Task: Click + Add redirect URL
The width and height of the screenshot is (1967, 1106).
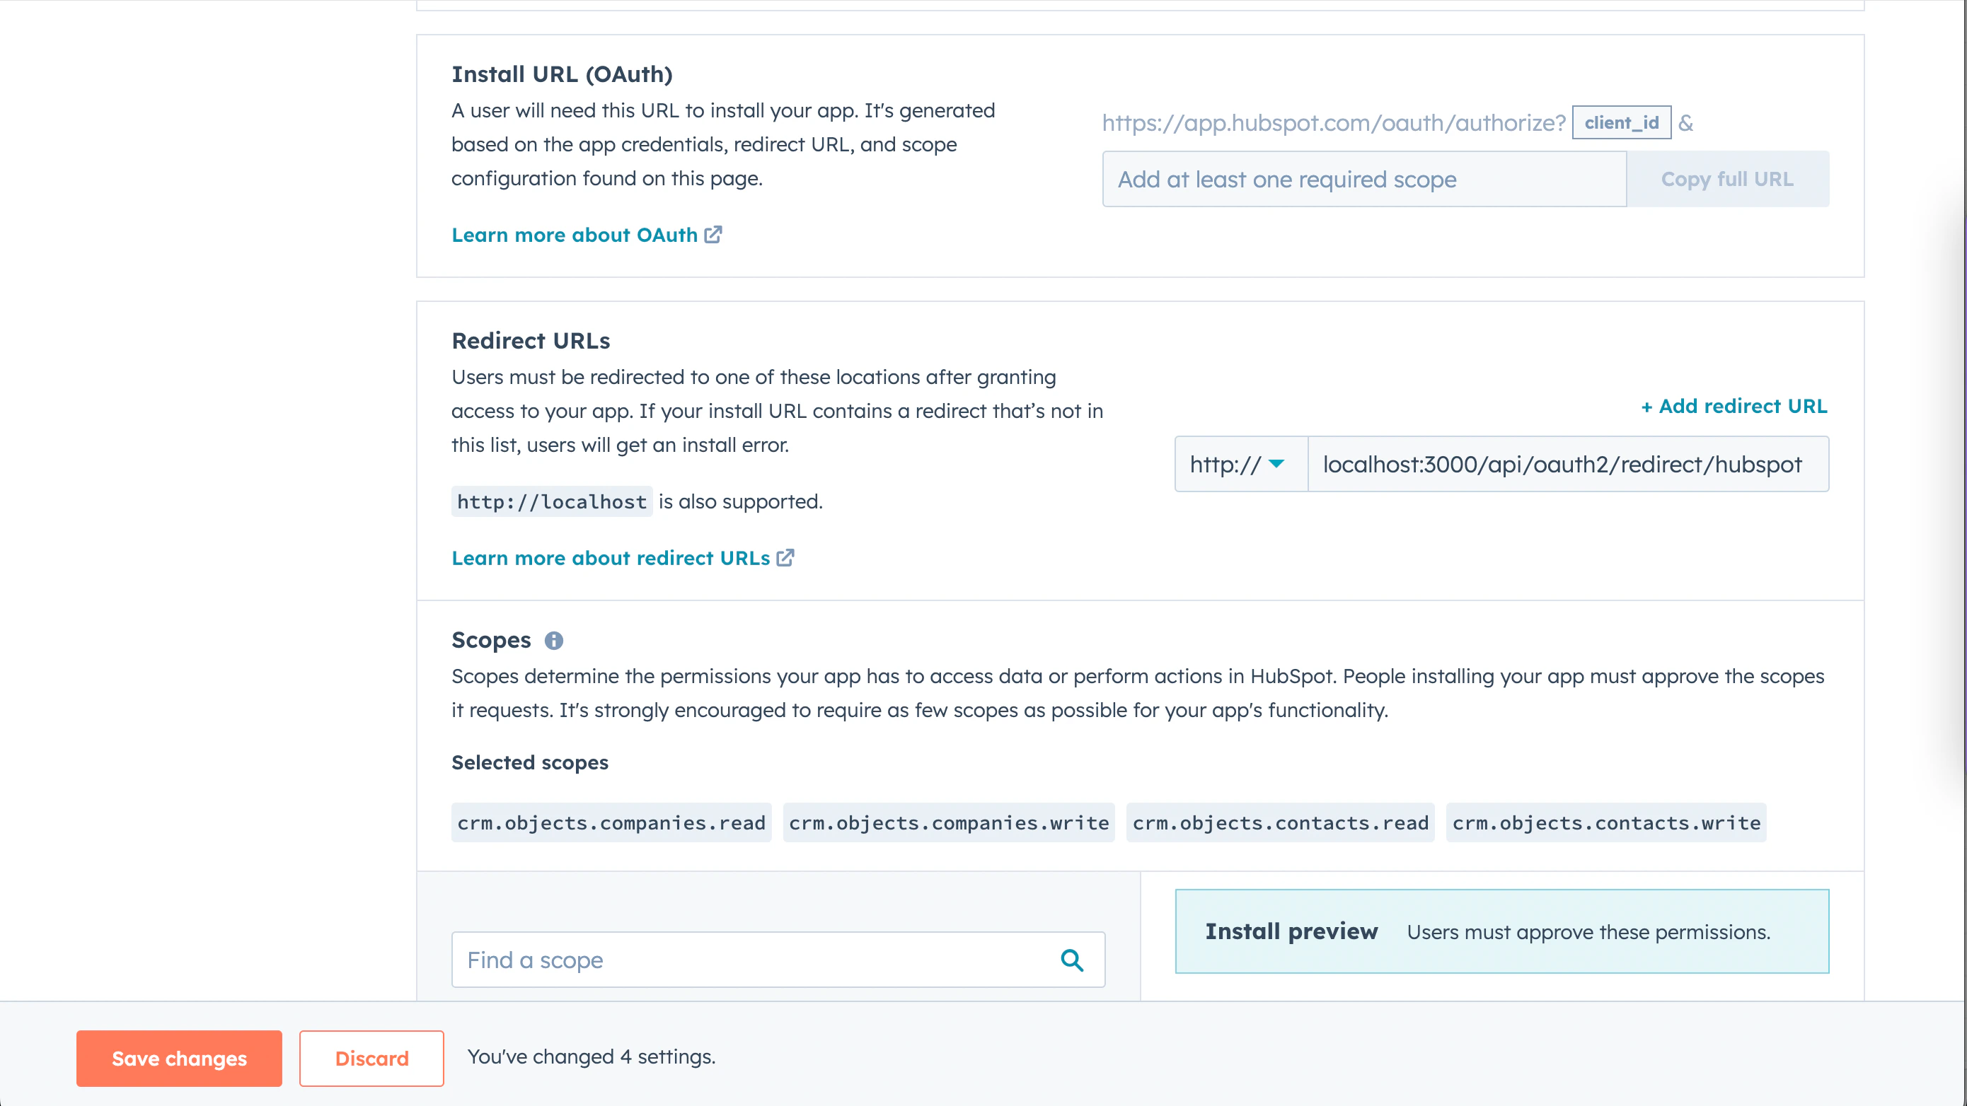Action: click(1734, 406)
